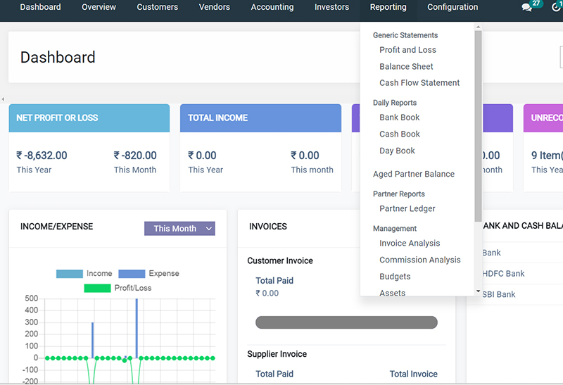Click the net profit ₹ -820.00 This Month value
The image size is (563, 385).
[x=135, y=156]
